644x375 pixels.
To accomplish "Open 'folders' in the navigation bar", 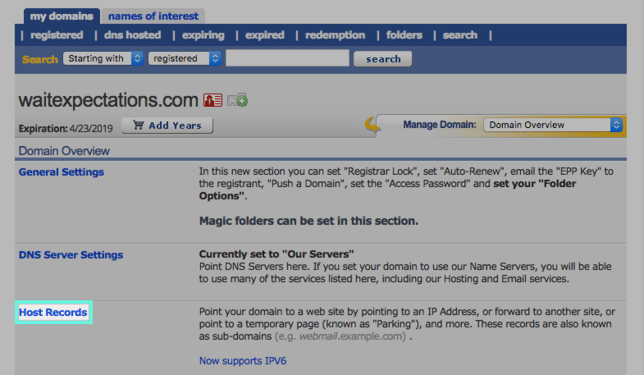I will [x=404, y=35].
